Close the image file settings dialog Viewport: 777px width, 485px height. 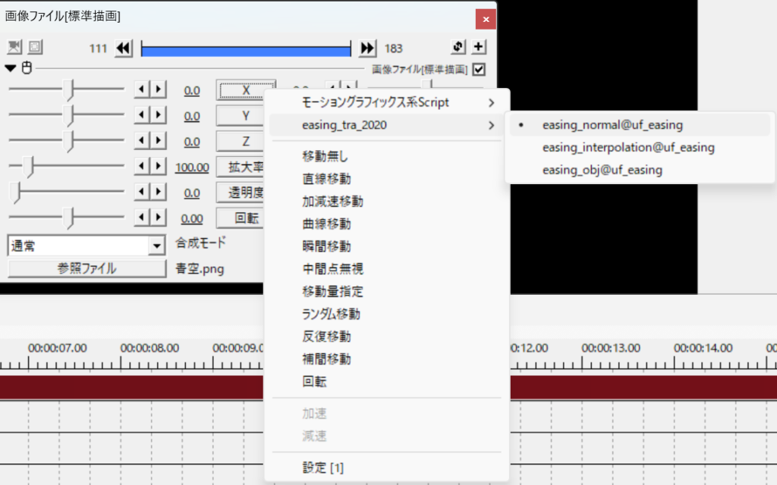485,18
